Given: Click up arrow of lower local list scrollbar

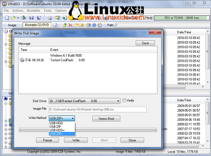Looking at the screenshot, I should coord(208,100).
